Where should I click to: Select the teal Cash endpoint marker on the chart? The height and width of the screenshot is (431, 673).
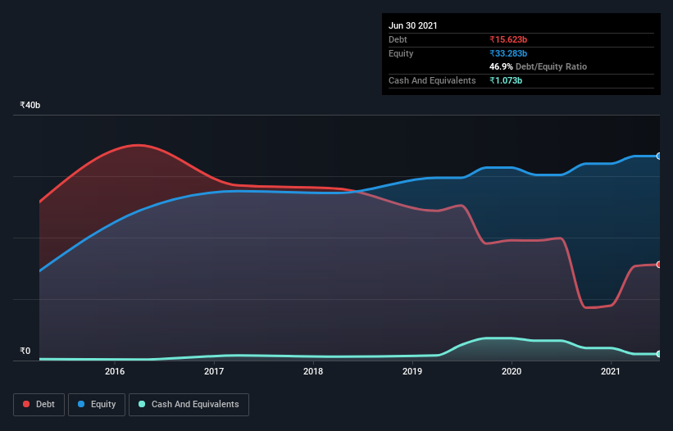click(x=659, y=354)
